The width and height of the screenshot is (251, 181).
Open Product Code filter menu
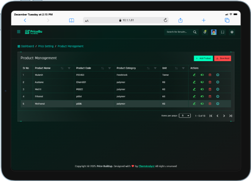point(110,68)
